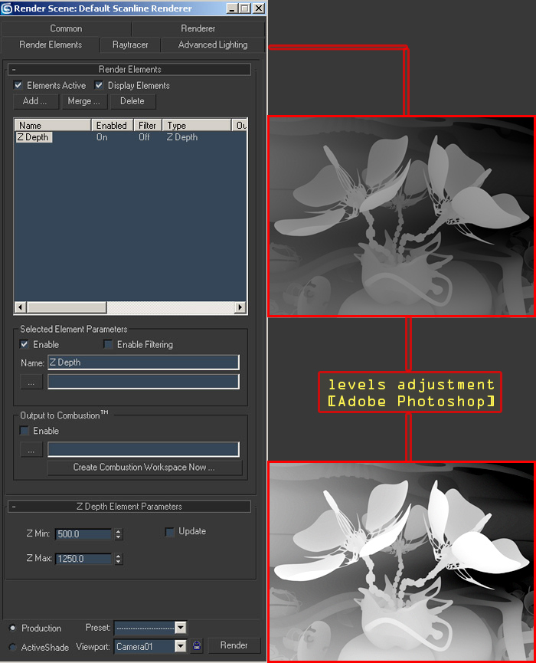Open the Advanced Lighting tab

coord(213,45)
